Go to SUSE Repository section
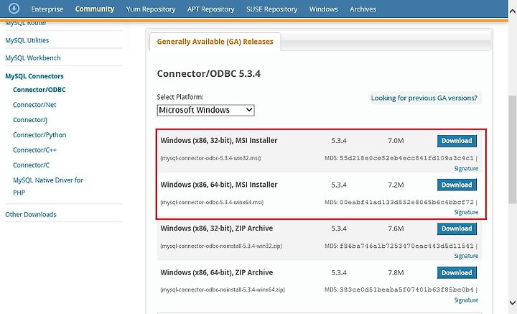 (x=271, y=9)
